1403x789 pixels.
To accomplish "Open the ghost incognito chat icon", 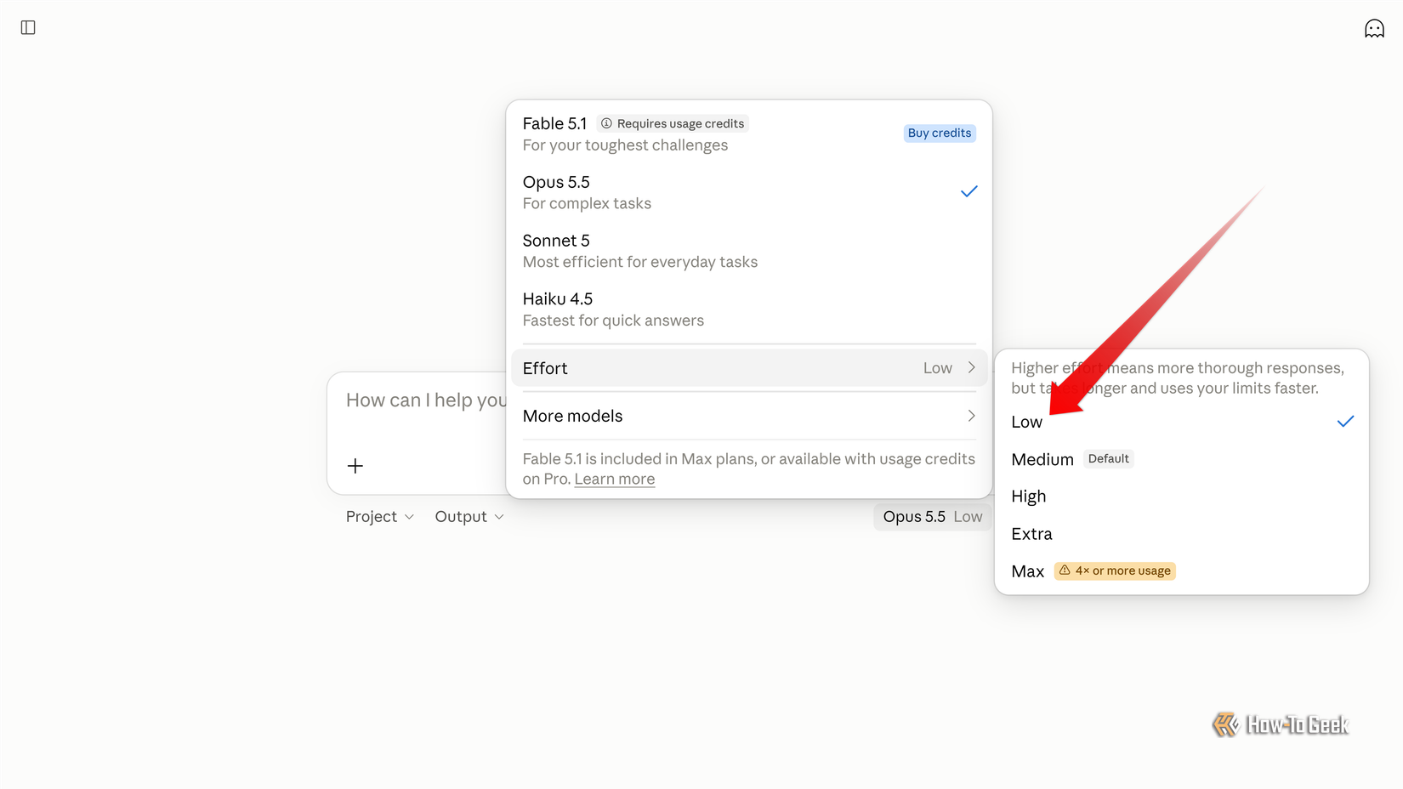I will 1374,29.
